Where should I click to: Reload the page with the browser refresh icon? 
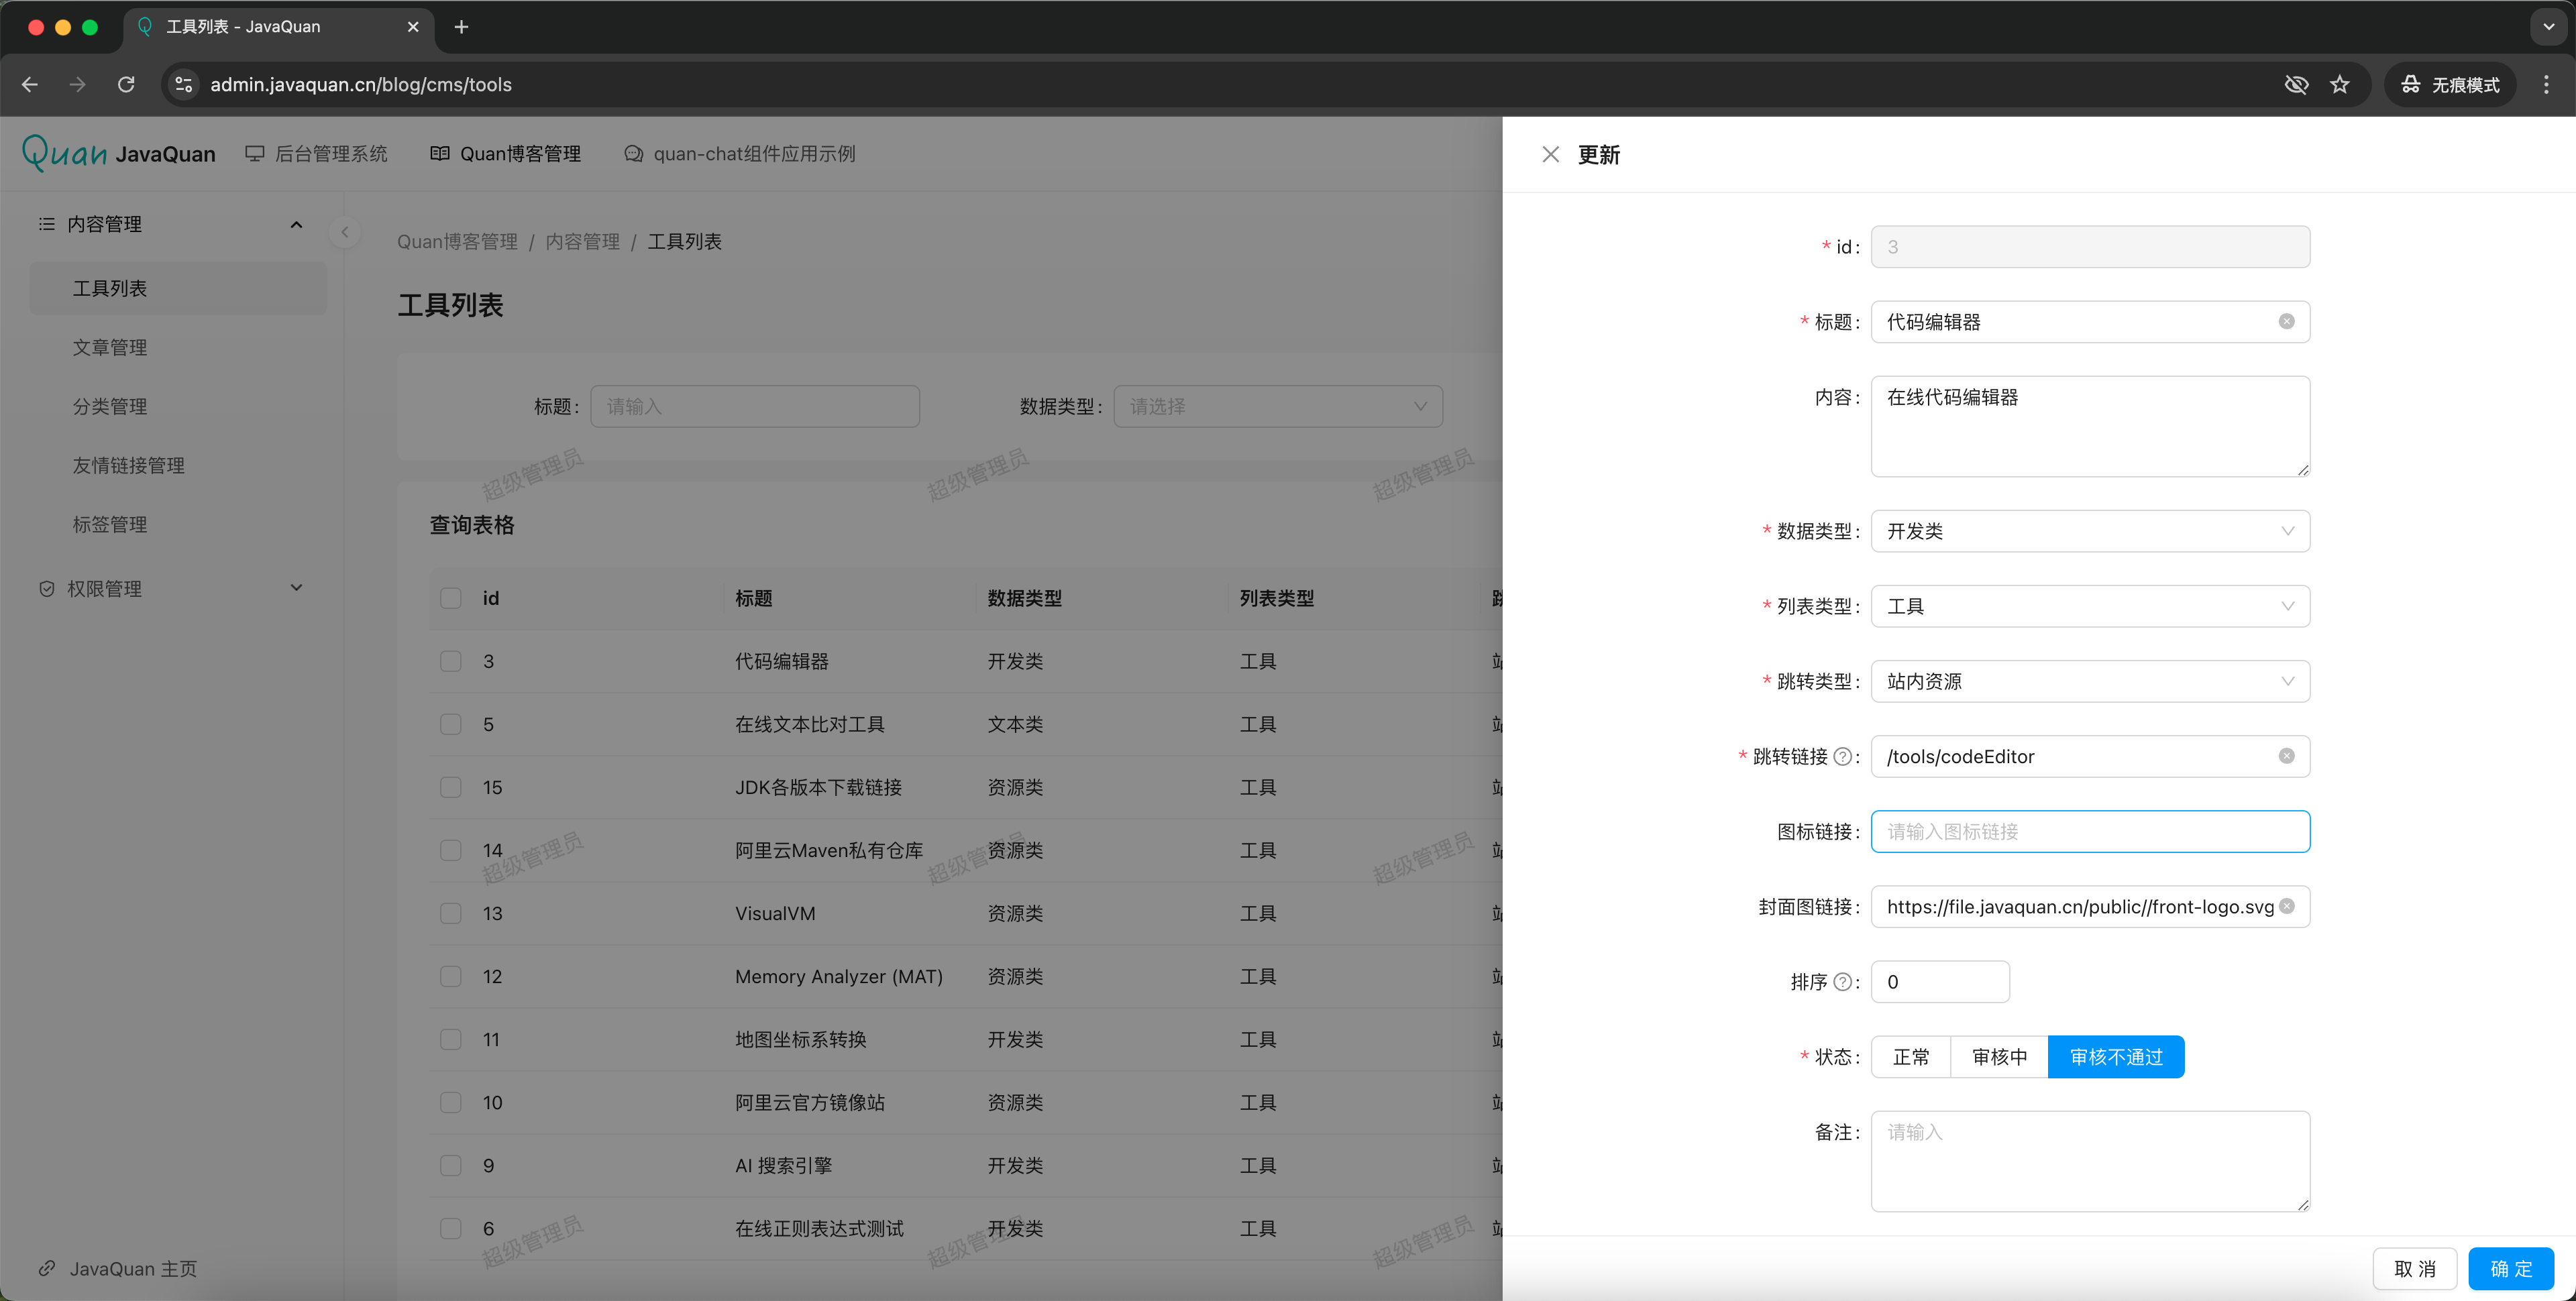click(x=126, y=85)
